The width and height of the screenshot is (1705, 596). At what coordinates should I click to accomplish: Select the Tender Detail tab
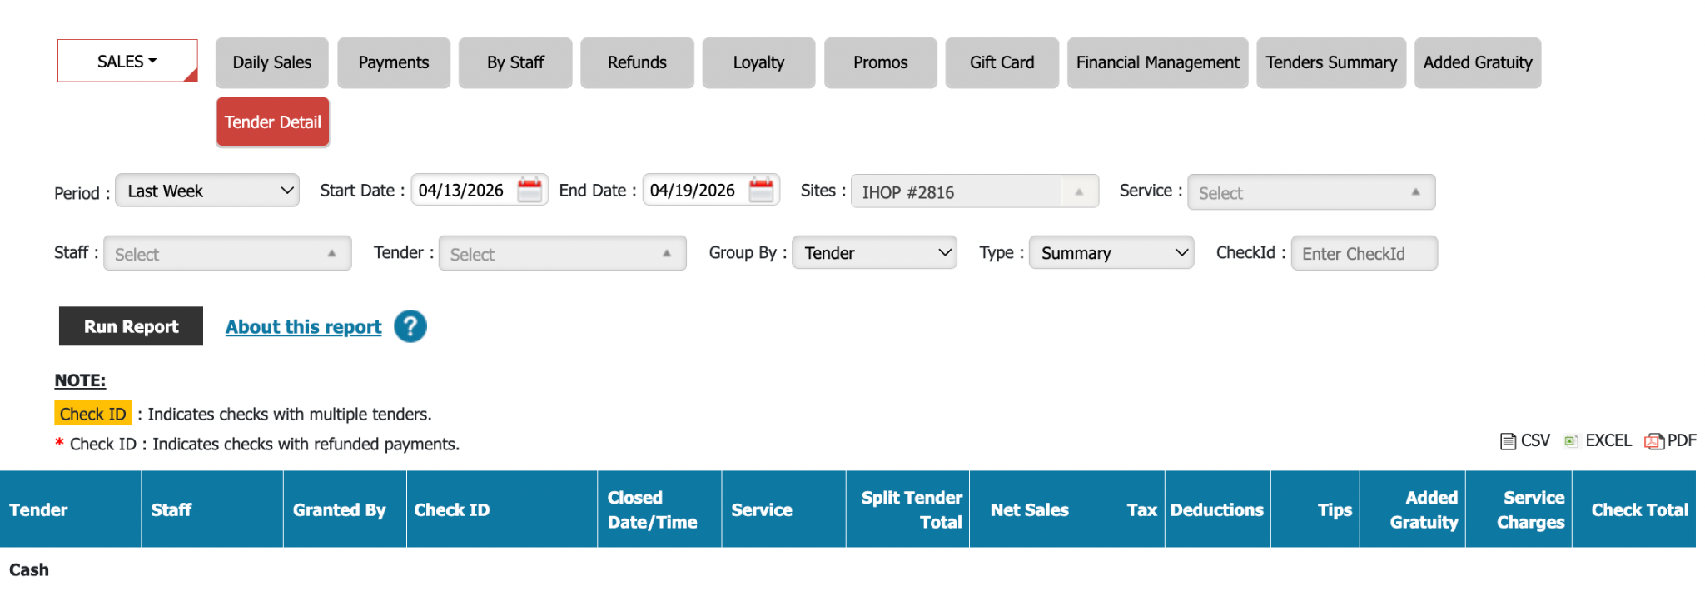(272, 122)
